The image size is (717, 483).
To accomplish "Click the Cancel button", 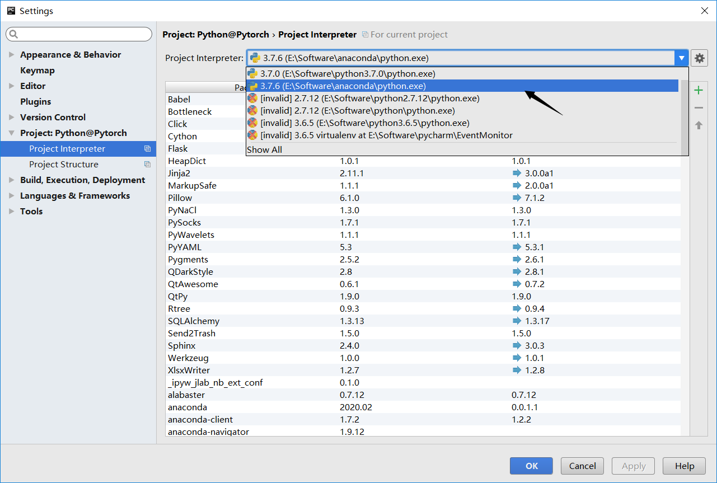I will [x=583, y=466].
